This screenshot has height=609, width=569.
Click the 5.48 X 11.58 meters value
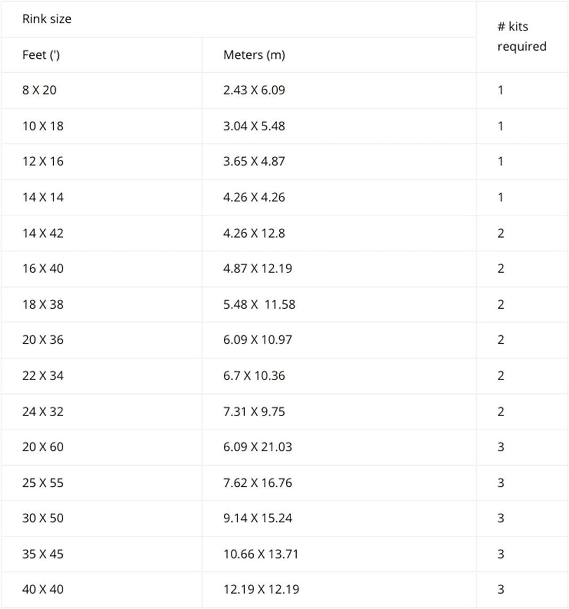[259, 304]
